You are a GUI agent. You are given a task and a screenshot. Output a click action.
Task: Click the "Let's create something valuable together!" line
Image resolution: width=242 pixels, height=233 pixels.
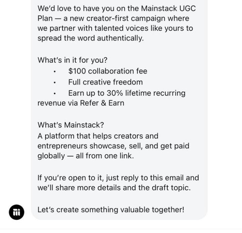111,210
